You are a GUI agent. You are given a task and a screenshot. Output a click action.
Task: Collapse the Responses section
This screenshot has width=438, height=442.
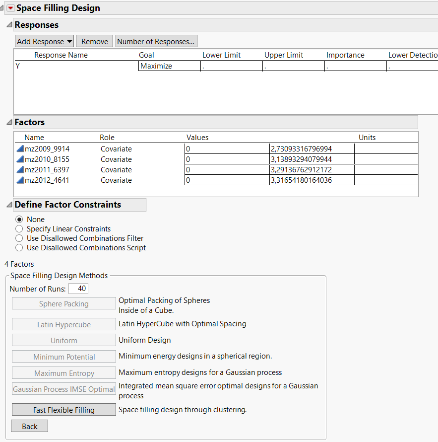[8, 24]
